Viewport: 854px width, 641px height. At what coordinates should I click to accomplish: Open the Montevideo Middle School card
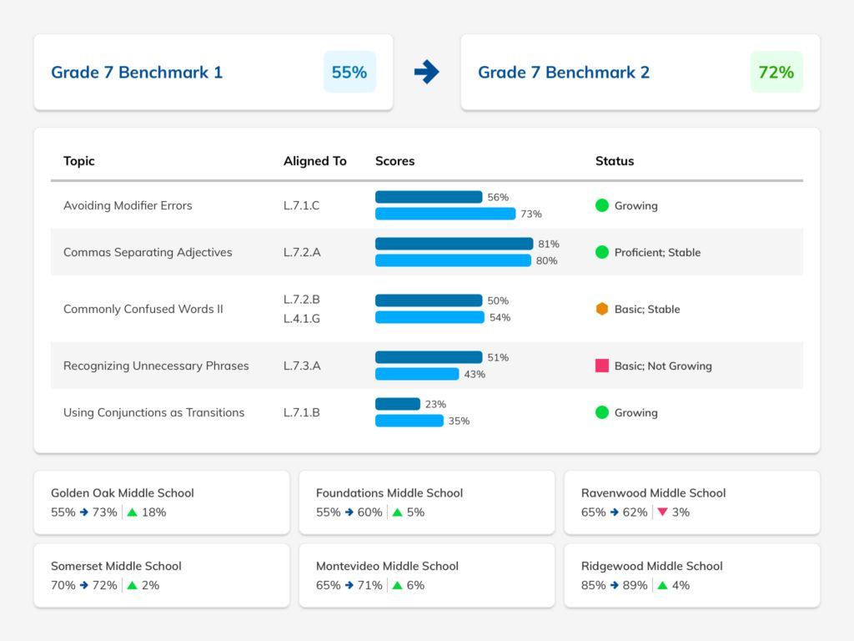click(x=427, y=576)
